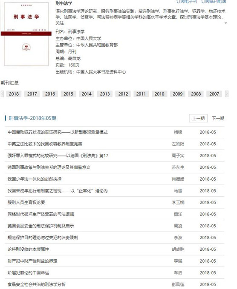Open article 中英立法比较下的我国收容教养制度完善
This screenshot has width=237, height=289.
pyautogui.click(x=45, y=144)
